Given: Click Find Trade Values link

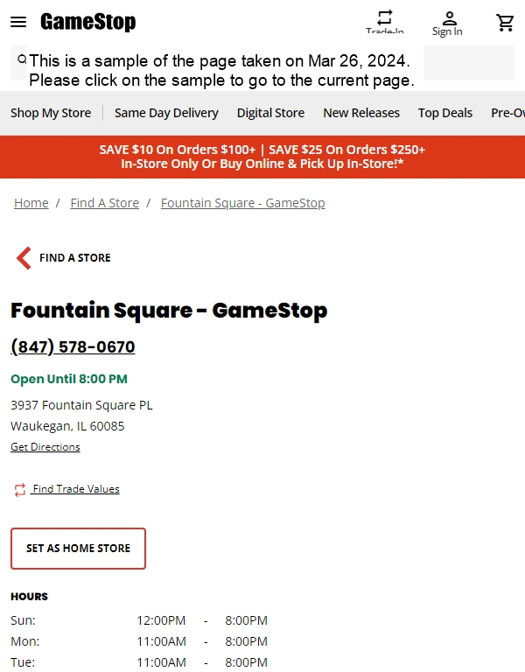Looking at the screenshot, I should click(75, 489).
